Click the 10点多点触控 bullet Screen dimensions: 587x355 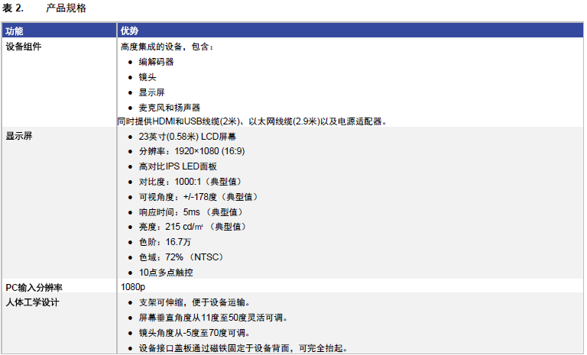[165, 272]
